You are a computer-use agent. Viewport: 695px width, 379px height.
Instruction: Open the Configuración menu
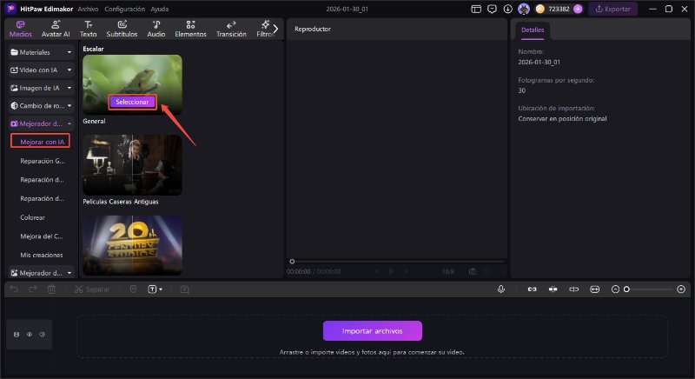click(124, 9)
